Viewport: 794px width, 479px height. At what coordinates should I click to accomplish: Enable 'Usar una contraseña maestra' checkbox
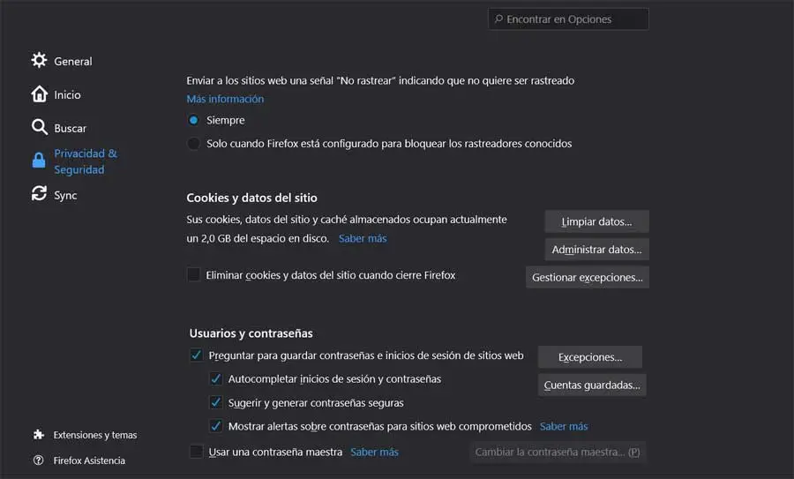196,452
